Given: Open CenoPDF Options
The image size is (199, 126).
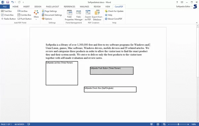Looking at the screenshot, I should tap(47, 19).
